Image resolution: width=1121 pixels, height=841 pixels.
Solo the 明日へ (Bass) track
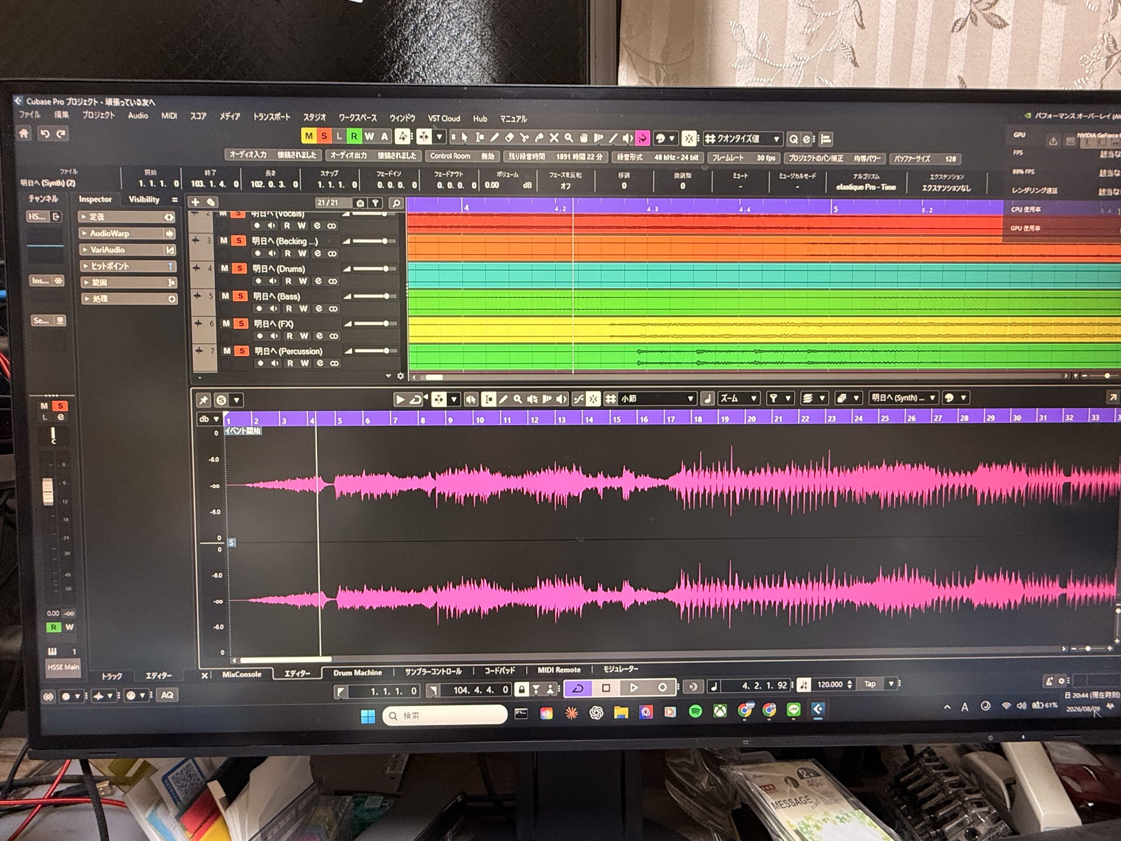tap(241, 296)
